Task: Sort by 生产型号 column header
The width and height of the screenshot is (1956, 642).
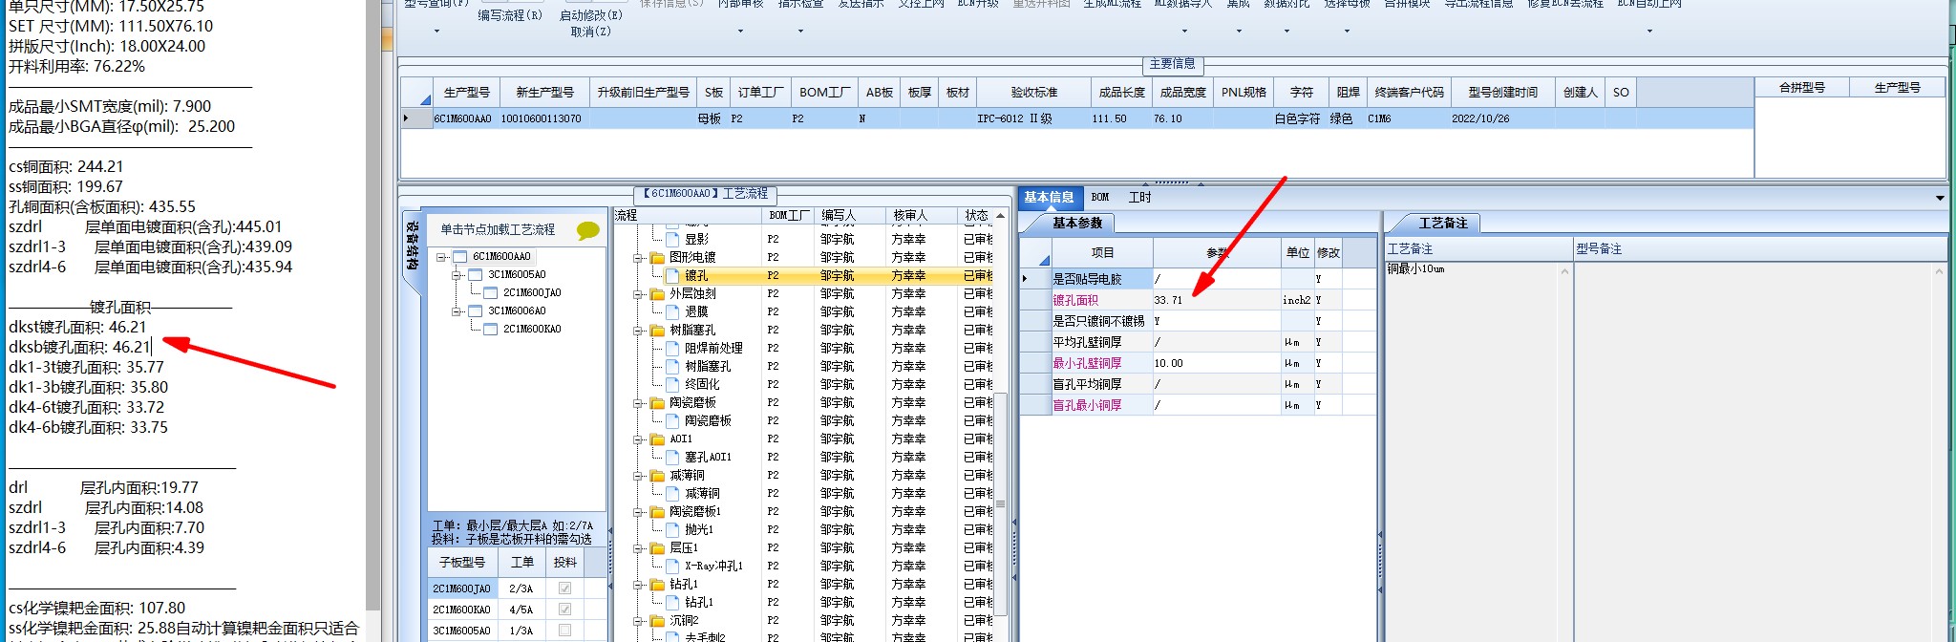Action: (466, 93)
